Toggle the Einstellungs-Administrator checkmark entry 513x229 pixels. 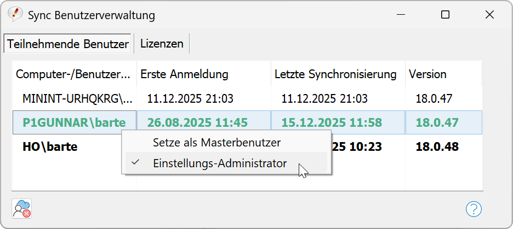click(220, 163)
